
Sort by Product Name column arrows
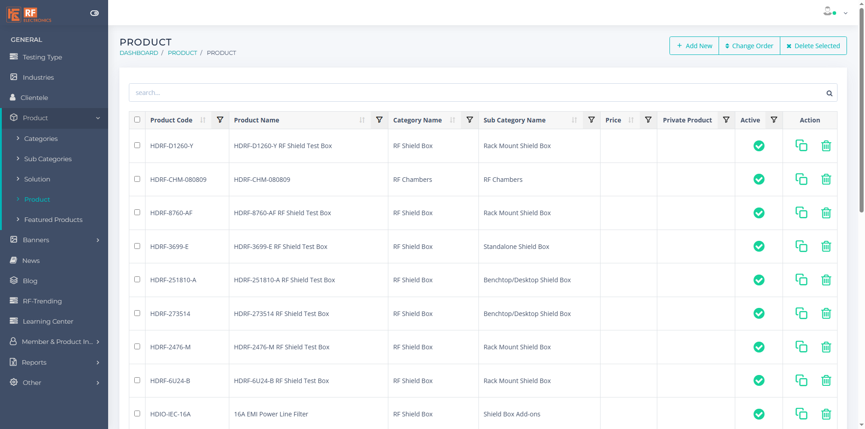click(x=362, y=120)
